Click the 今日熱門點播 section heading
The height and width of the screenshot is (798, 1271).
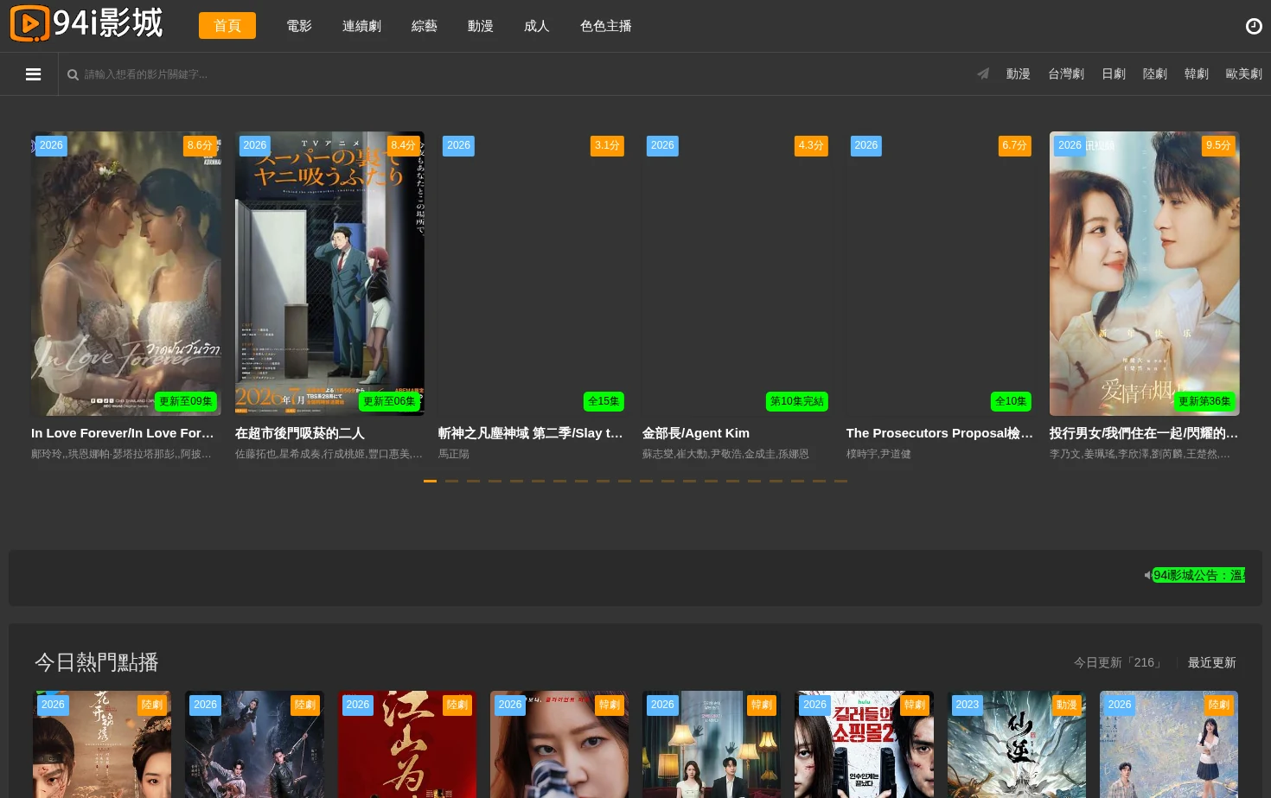(97, 662)
